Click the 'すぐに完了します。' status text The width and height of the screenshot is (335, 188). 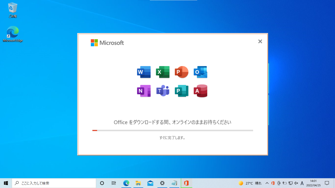173,138
